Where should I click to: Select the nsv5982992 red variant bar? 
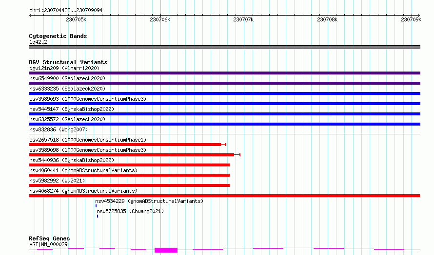(129, 185)
